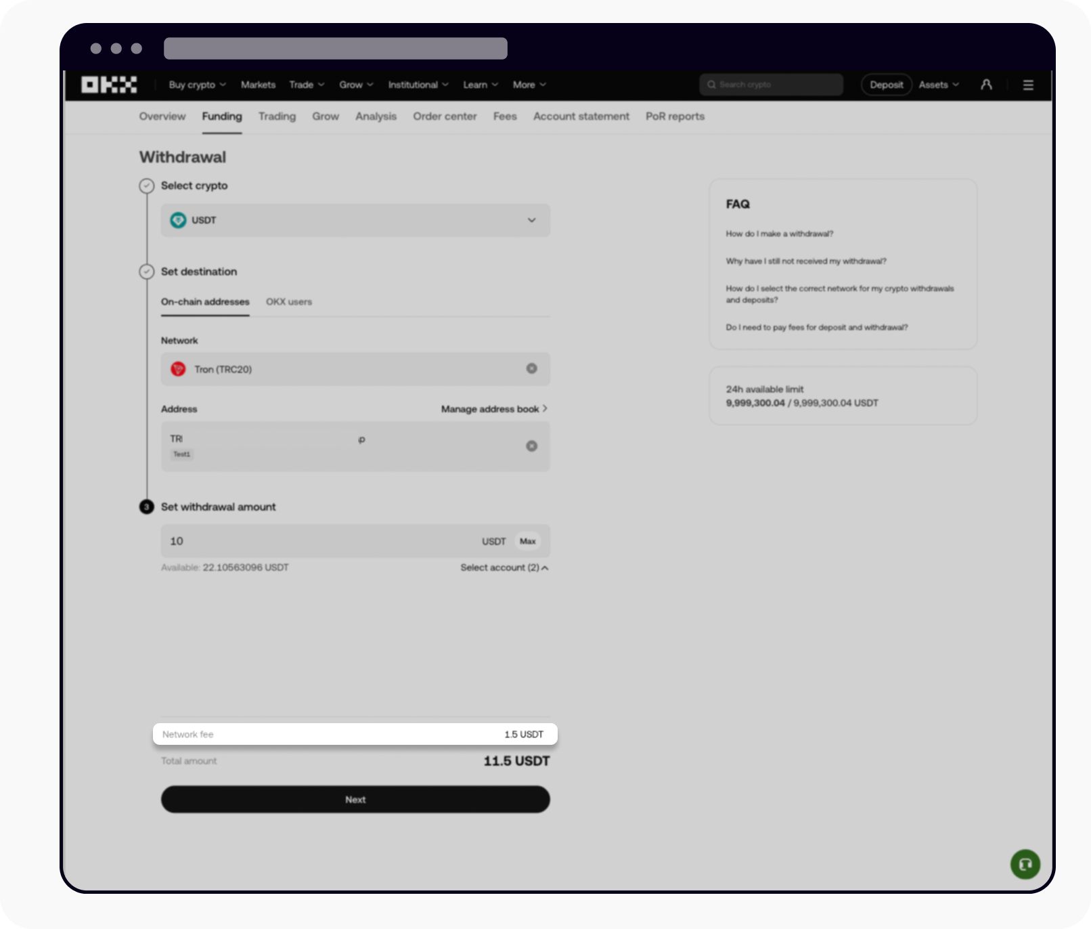The height and width of the screenshot is (929, 1091).
Task: Open the green chat support icon
Action: pos(1025,864)
